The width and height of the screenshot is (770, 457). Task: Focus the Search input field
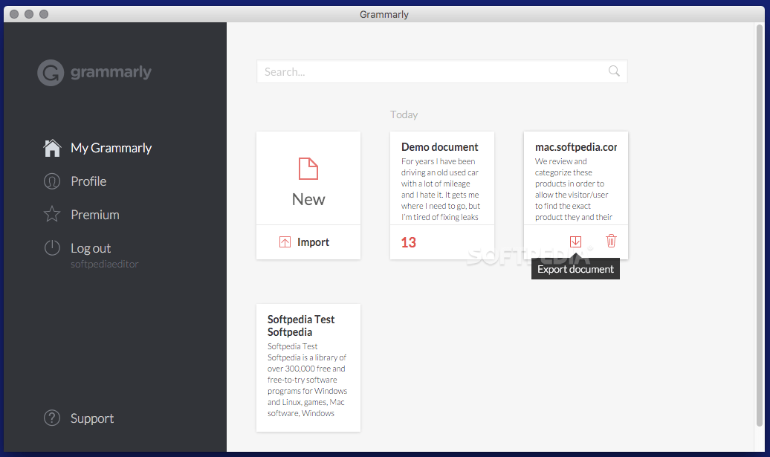tap(442, 71)
